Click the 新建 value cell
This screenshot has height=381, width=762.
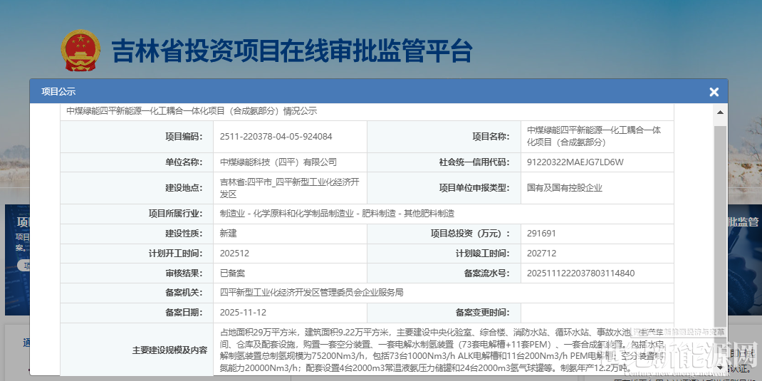(x=290, y=234)
